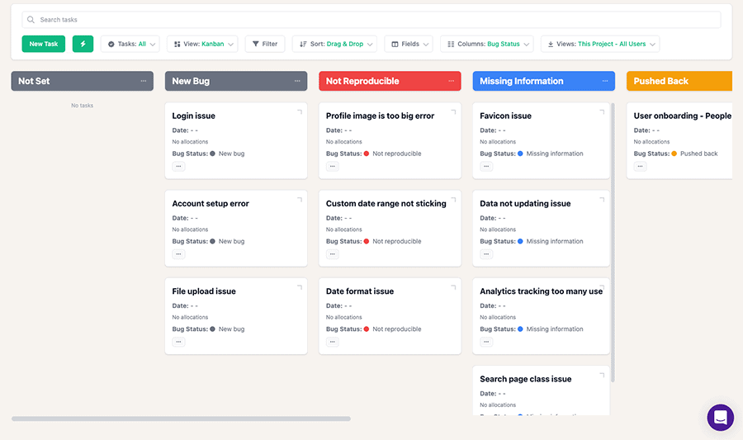Open the Fields selector
743x440 pixels.
409,44
